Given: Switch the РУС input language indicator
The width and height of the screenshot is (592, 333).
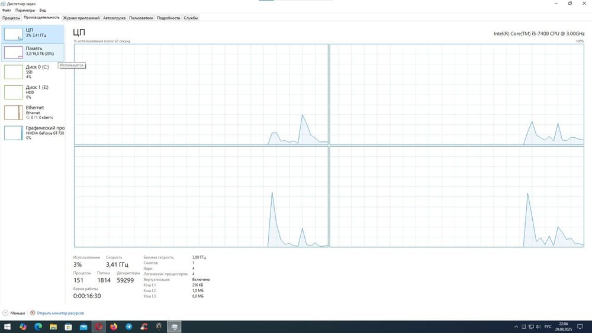Looking at the screenshot, I should 548,326.
